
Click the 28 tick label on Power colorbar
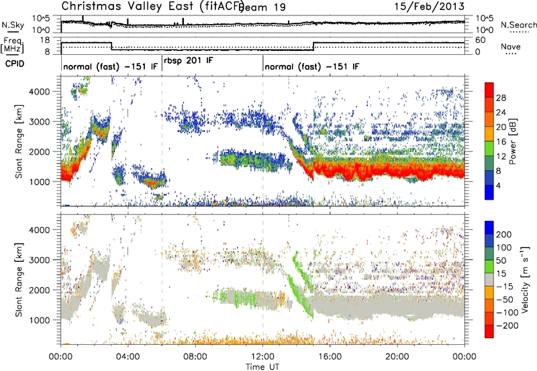(x=501, y=98)
